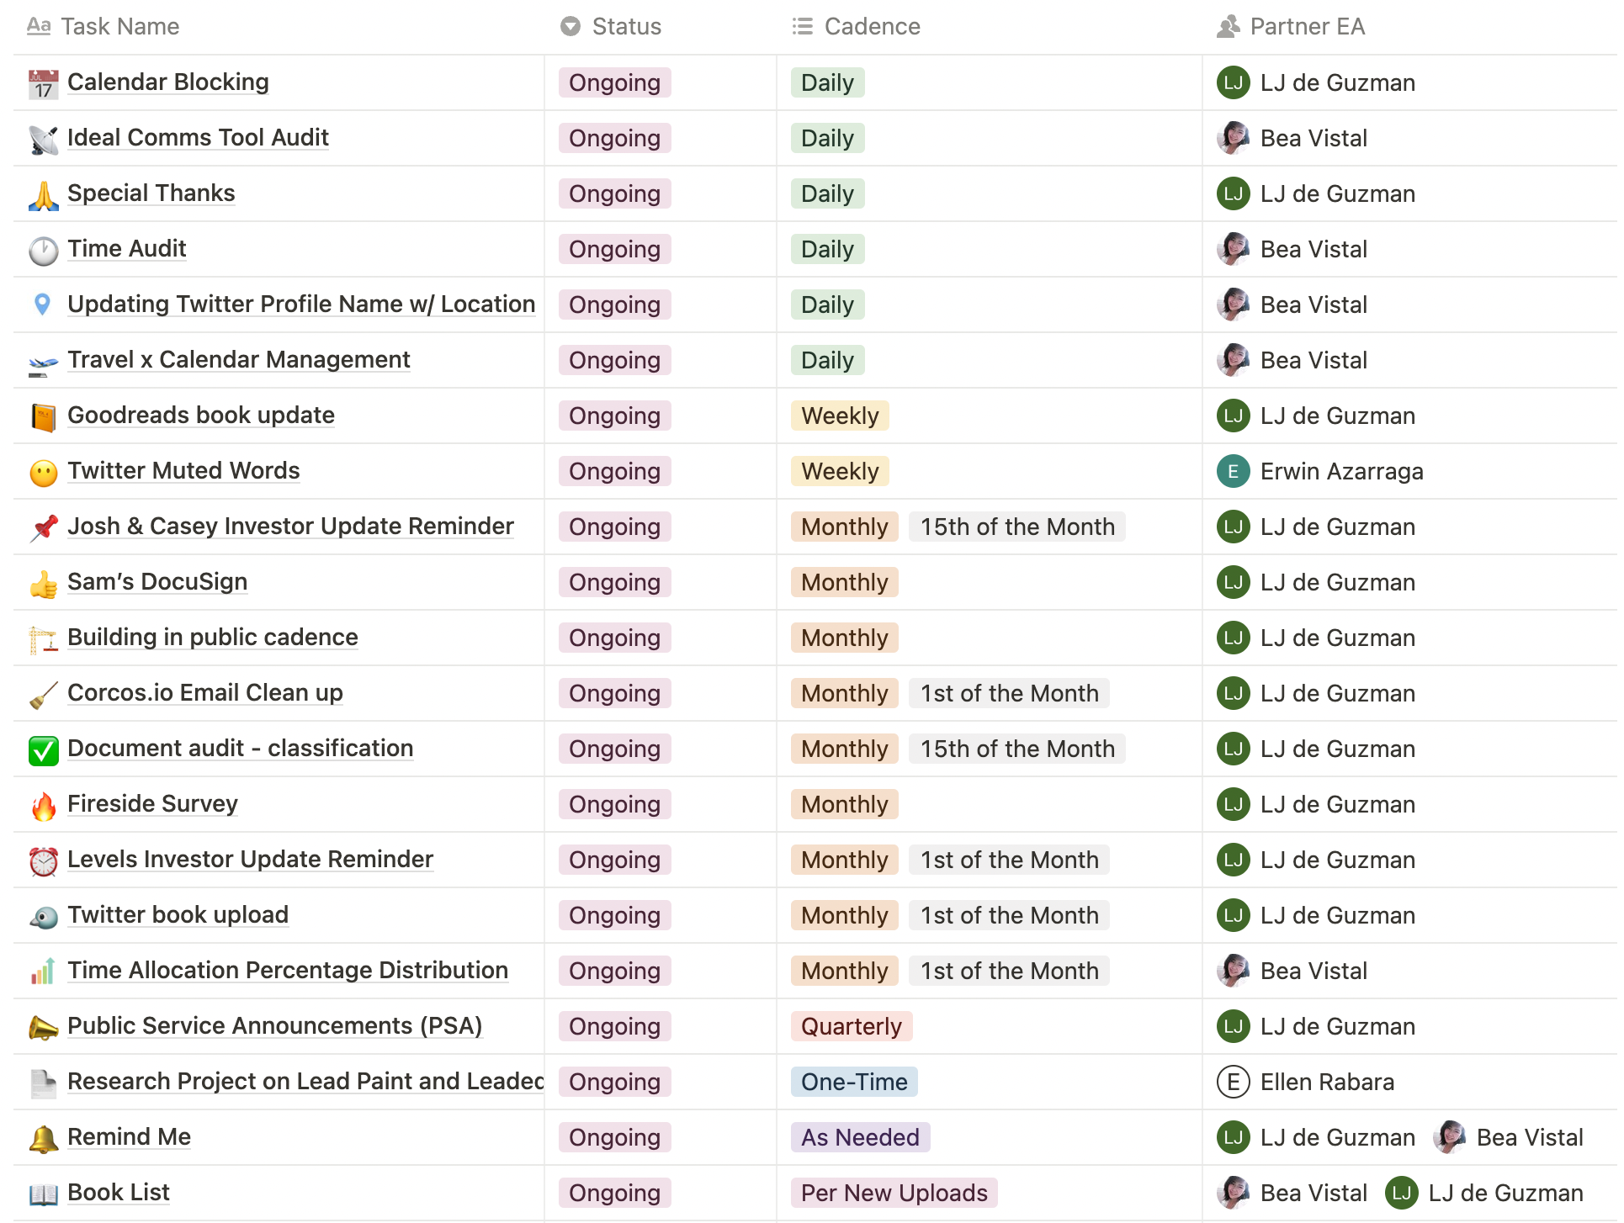Image resolution: width=1624 pixels, height=1223 pixels.
Task: Click the alarm clock icon for Levels Investor
Action: point(43,860)
